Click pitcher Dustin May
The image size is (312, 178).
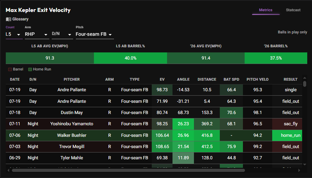[72, 113]
